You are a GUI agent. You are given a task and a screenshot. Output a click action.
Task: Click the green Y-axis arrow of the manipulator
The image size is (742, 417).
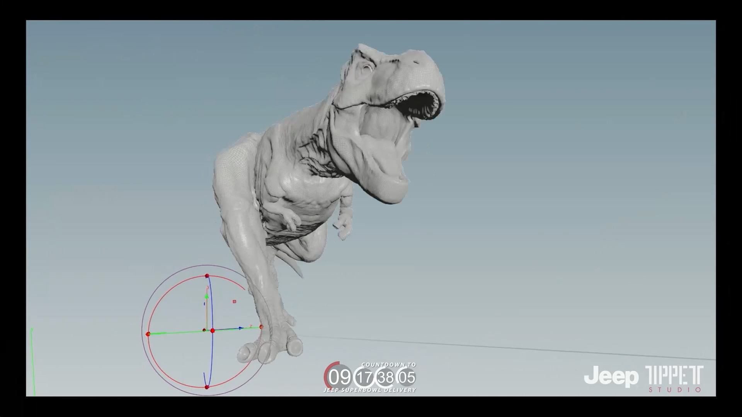[x=207, y=296]
